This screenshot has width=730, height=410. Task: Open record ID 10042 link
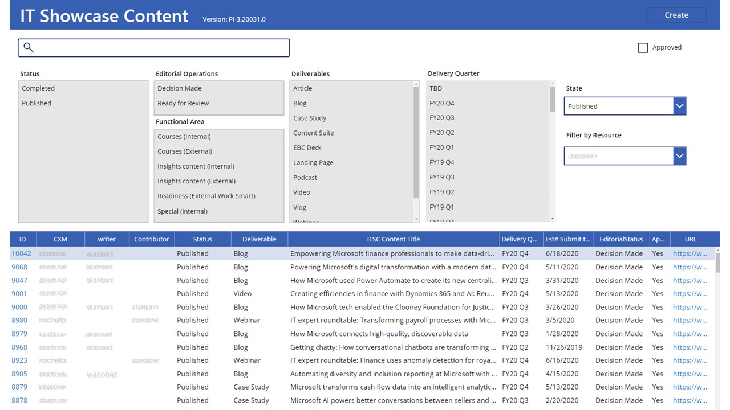(21, 253)
